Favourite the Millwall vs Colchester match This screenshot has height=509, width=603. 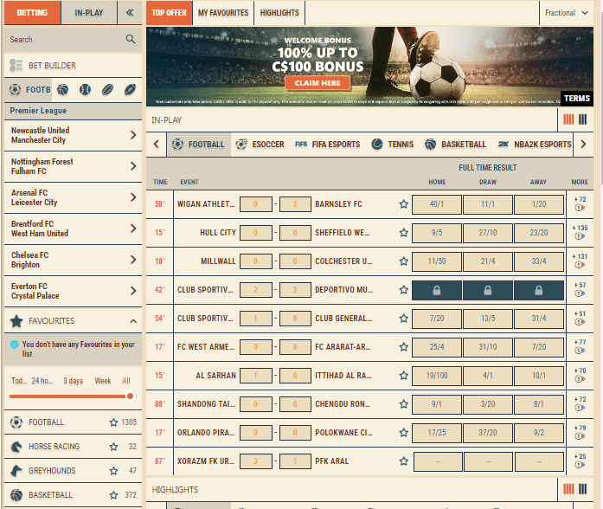pyautogui.click(x=403, y=261)
